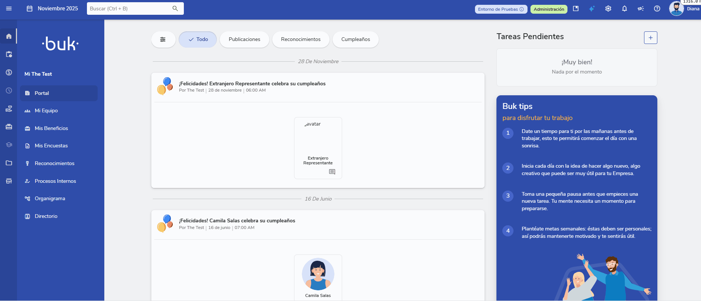Image resolution: width=701 pixels, height=301 pixels.
Task: Open the settings gear icon
Action: click(x=608, y=8)
